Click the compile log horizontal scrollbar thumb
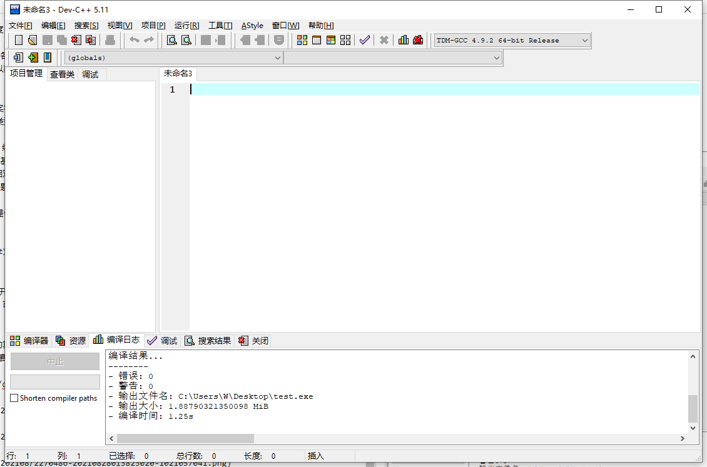The width and height of the screenshot is (707, 467). click(x=185, y=438)
